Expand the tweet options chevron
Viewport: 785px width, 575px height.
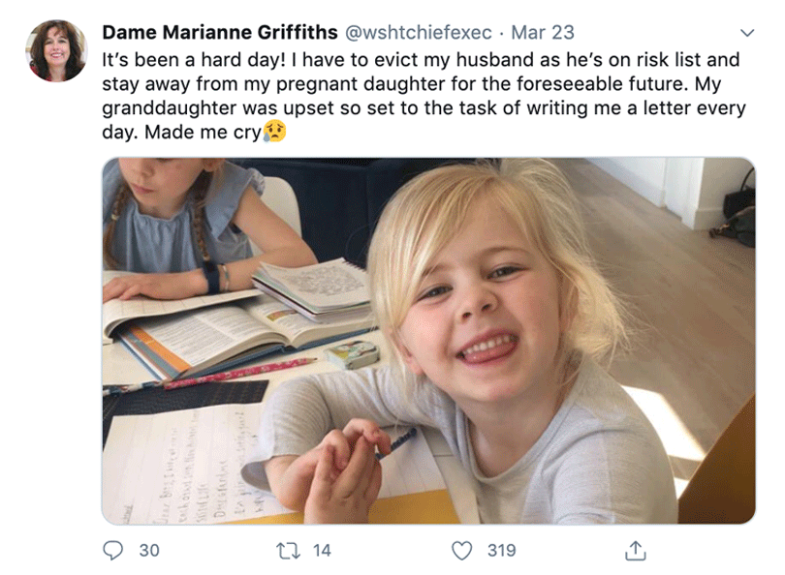click(744, 33)
